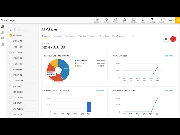Click the SGD 47000.00 total cost value
The height and width of the screenshot is (135, 180).
53,47
